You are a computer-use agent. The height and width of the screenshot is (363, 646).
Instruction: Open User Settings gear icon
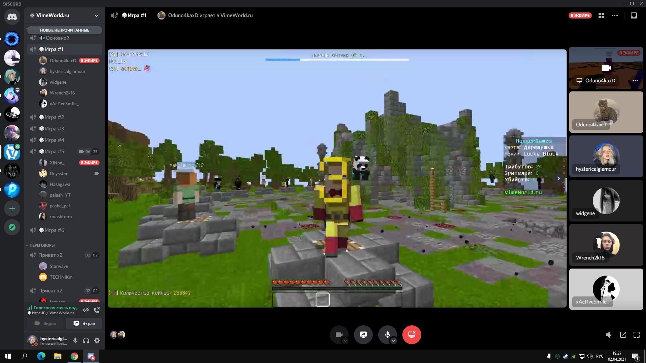(97, 340)
